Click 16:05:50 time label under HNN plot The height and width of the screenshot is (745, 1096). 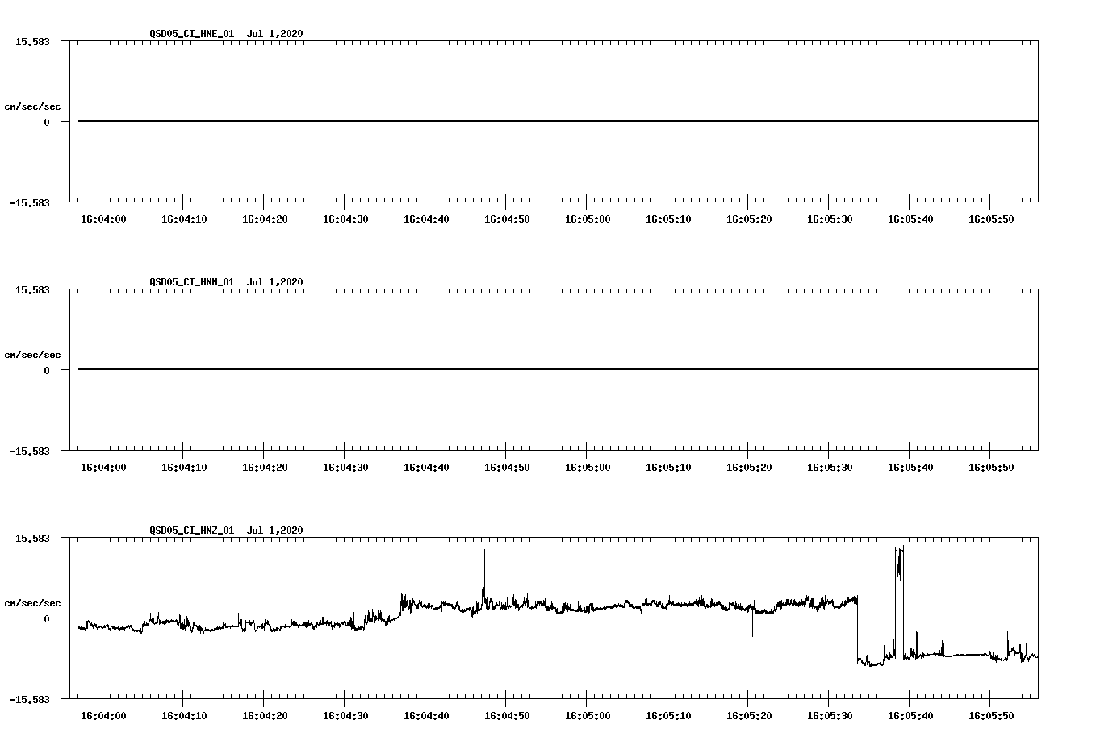coord(991,468)
